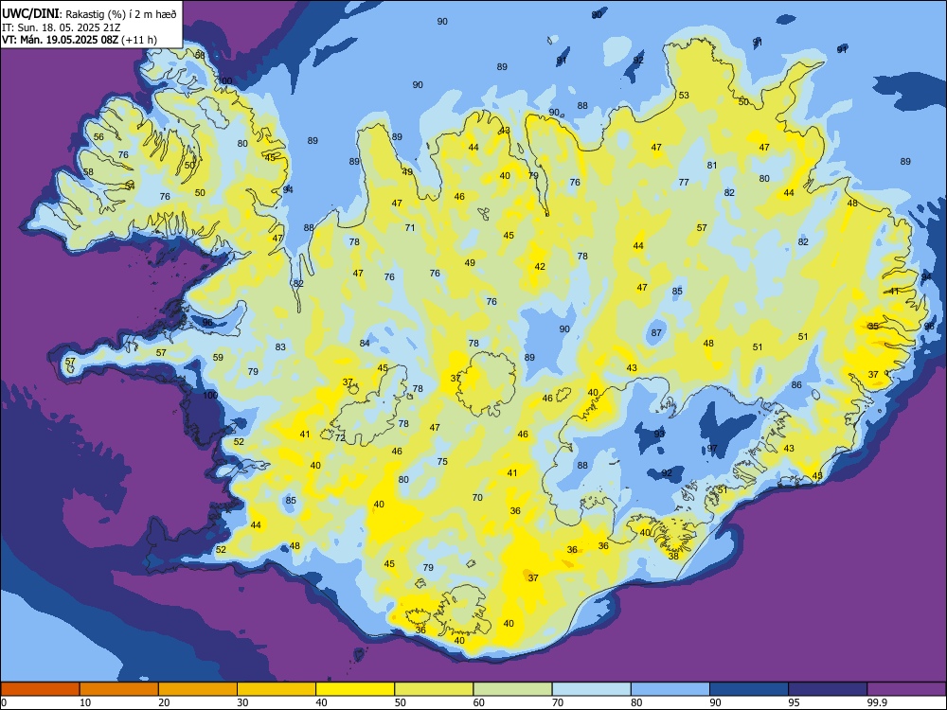Click the map humidity value '97'
The width and height of the screenshot is (947, 710).
pyautogui.click(x=713, y=449)
